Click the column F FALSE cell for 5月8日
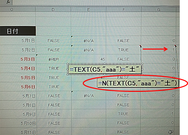Image resolution: width=188 pixels, height=135 pixels. (x=123, y=105)
